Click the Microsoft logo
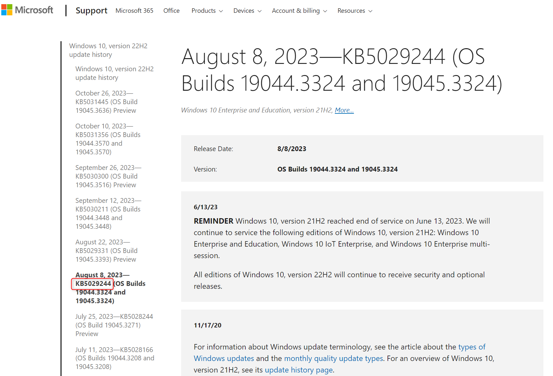This screenshot has height=376, width=553. 27,10
